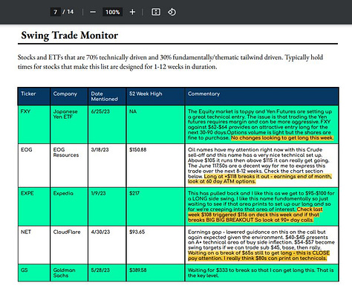Click the FXY ticker cell
The height and width of the screenshot is (306, 352).
point(34,124)
